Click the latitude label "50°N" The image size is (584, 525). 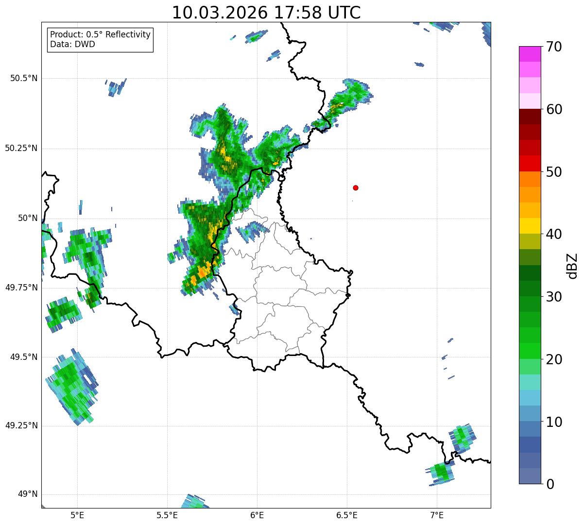tap(28, 218)
